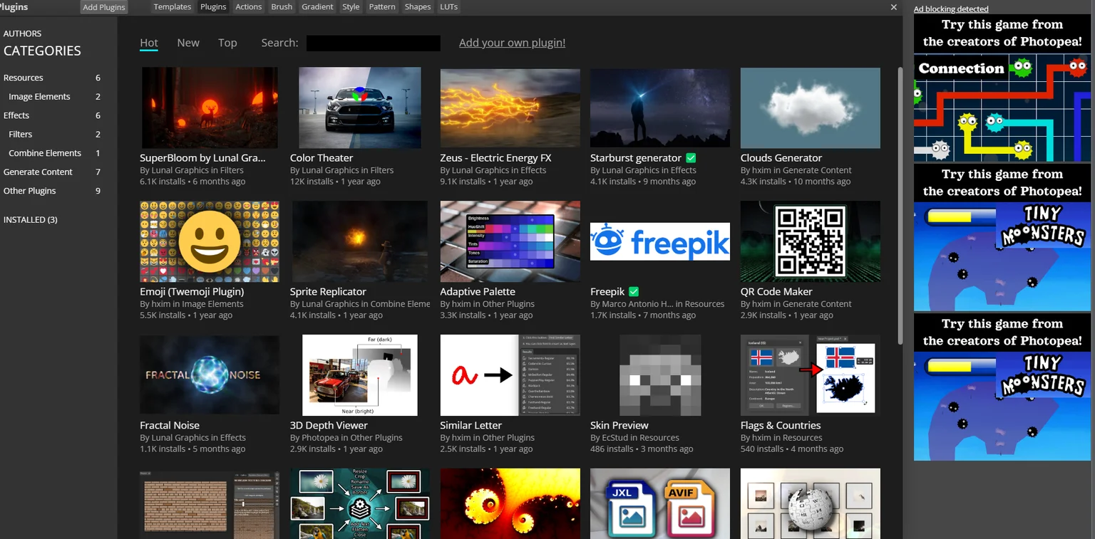
Task: Click the green checkmark next to Freepik
Action: pos(634,292)
